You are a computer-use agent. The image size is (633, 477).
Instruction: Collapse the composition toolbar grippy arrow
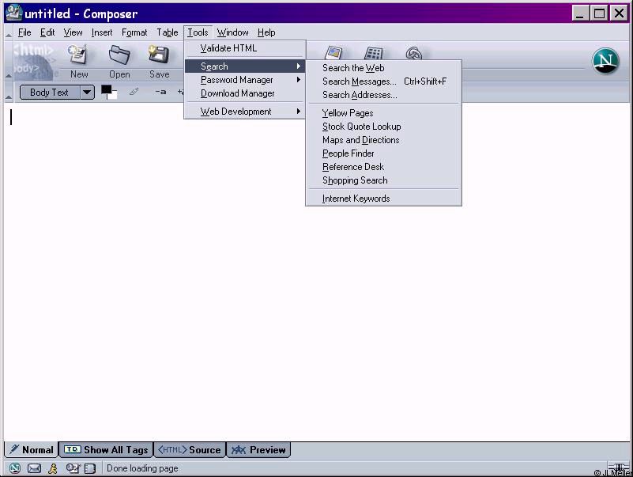9,75
